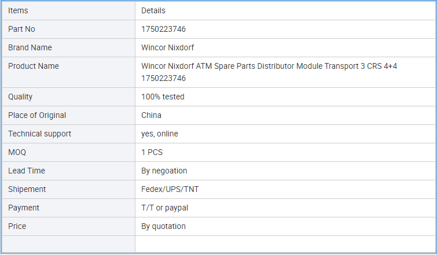Click the Distributor Module Transport product description

tap(269, 72)
